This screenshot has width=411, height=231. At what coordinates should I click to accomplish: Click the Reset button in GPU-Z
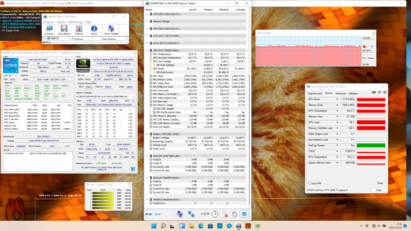(380, 183)
